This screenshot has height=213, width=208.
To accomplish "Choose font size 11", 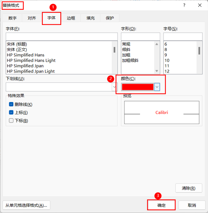I will pyautogui.click(x=167, y=66).
